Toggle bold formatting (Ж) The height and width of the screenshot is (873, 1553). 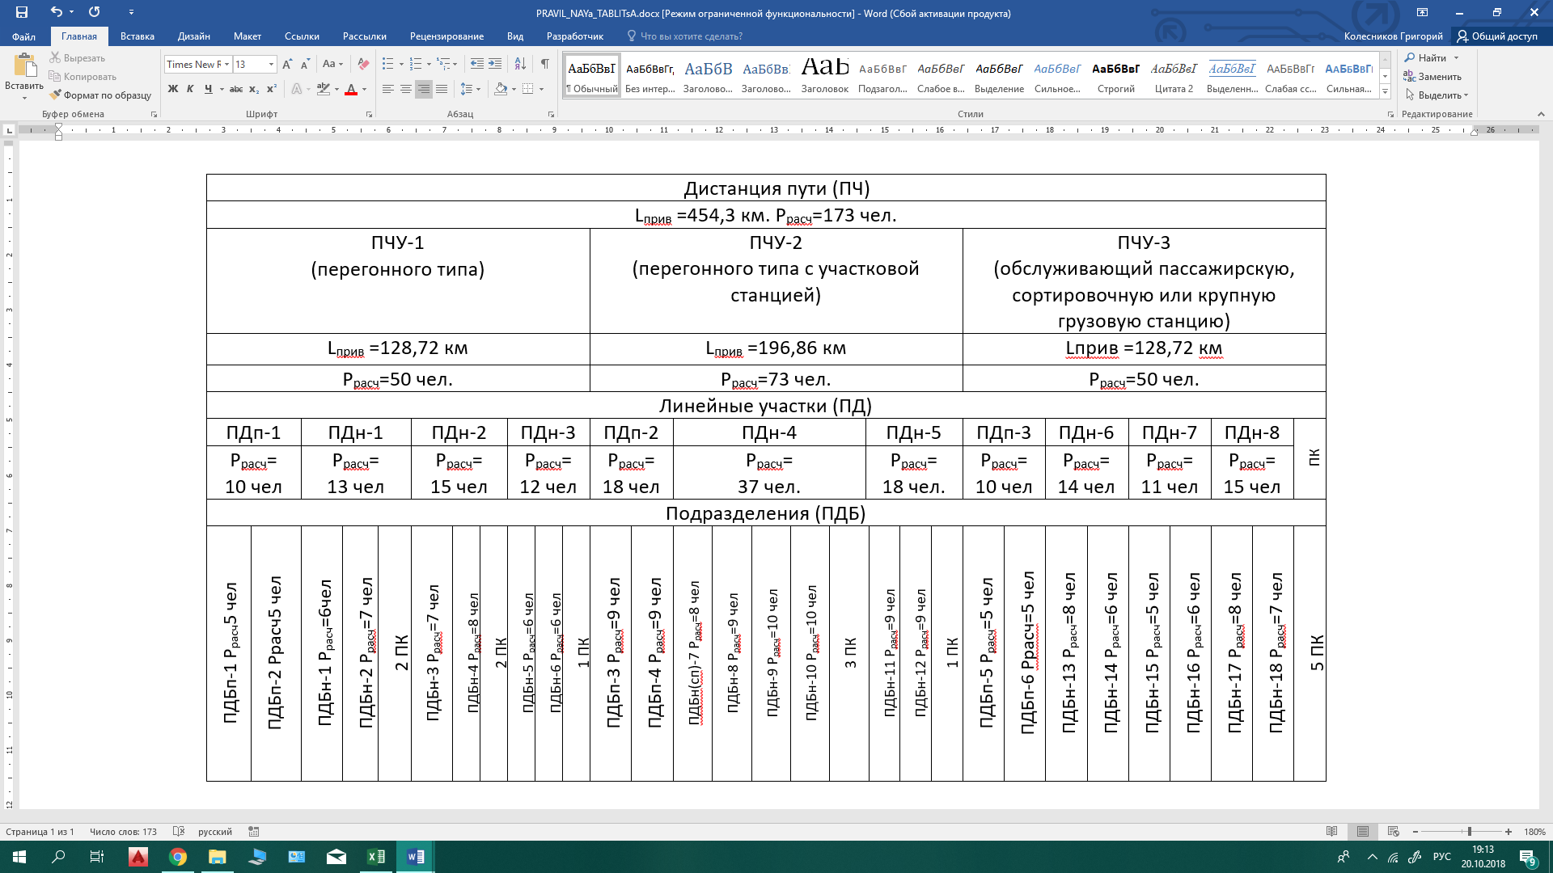point(173,89)
